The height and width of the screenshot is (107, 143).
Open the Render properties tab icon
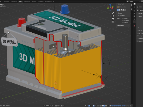[x=134, y=11]
